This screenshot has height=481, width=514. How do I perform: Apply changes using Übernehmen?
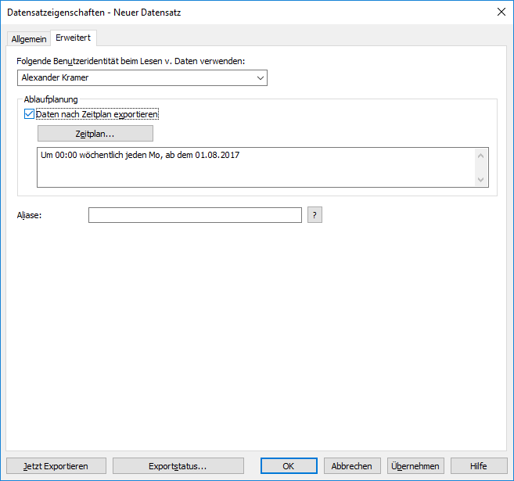tap(415, 465)
